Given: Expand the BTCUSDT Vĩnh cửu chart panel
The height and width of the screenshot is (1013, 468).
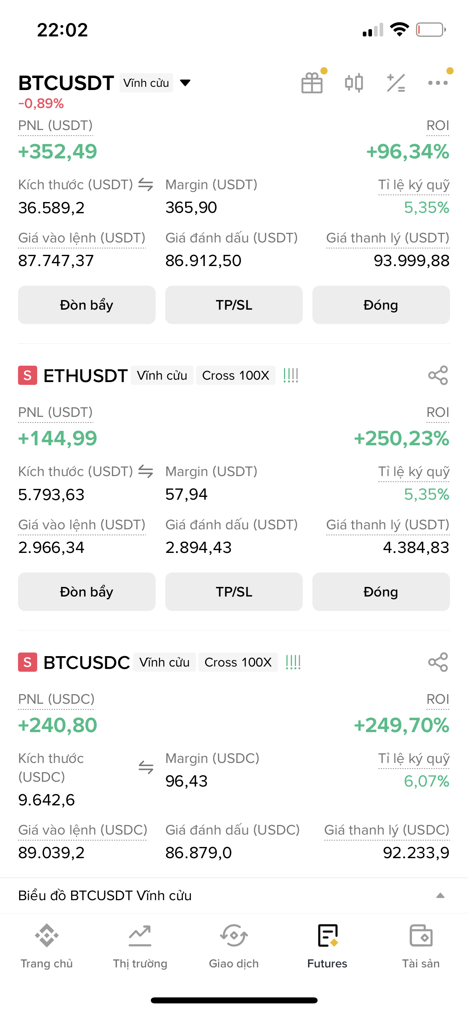Looking at the screenshot, I should (x=440, y=895).
